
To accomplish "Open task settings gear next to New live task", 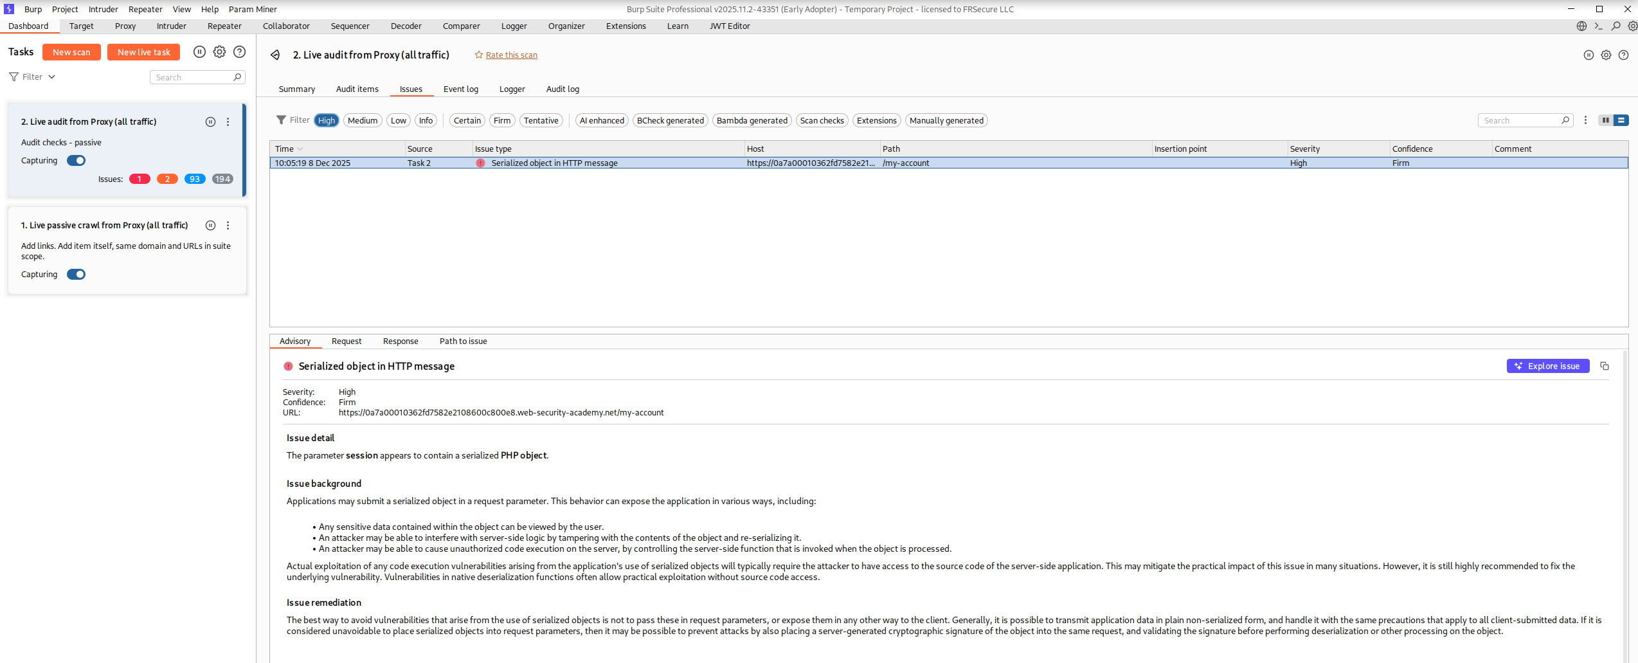I will tap(219, 52).
